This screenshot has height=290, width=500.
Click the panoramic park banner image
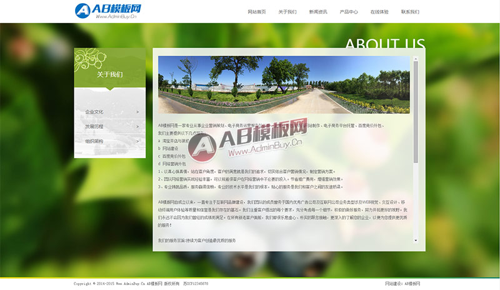[x=284, y=85]
